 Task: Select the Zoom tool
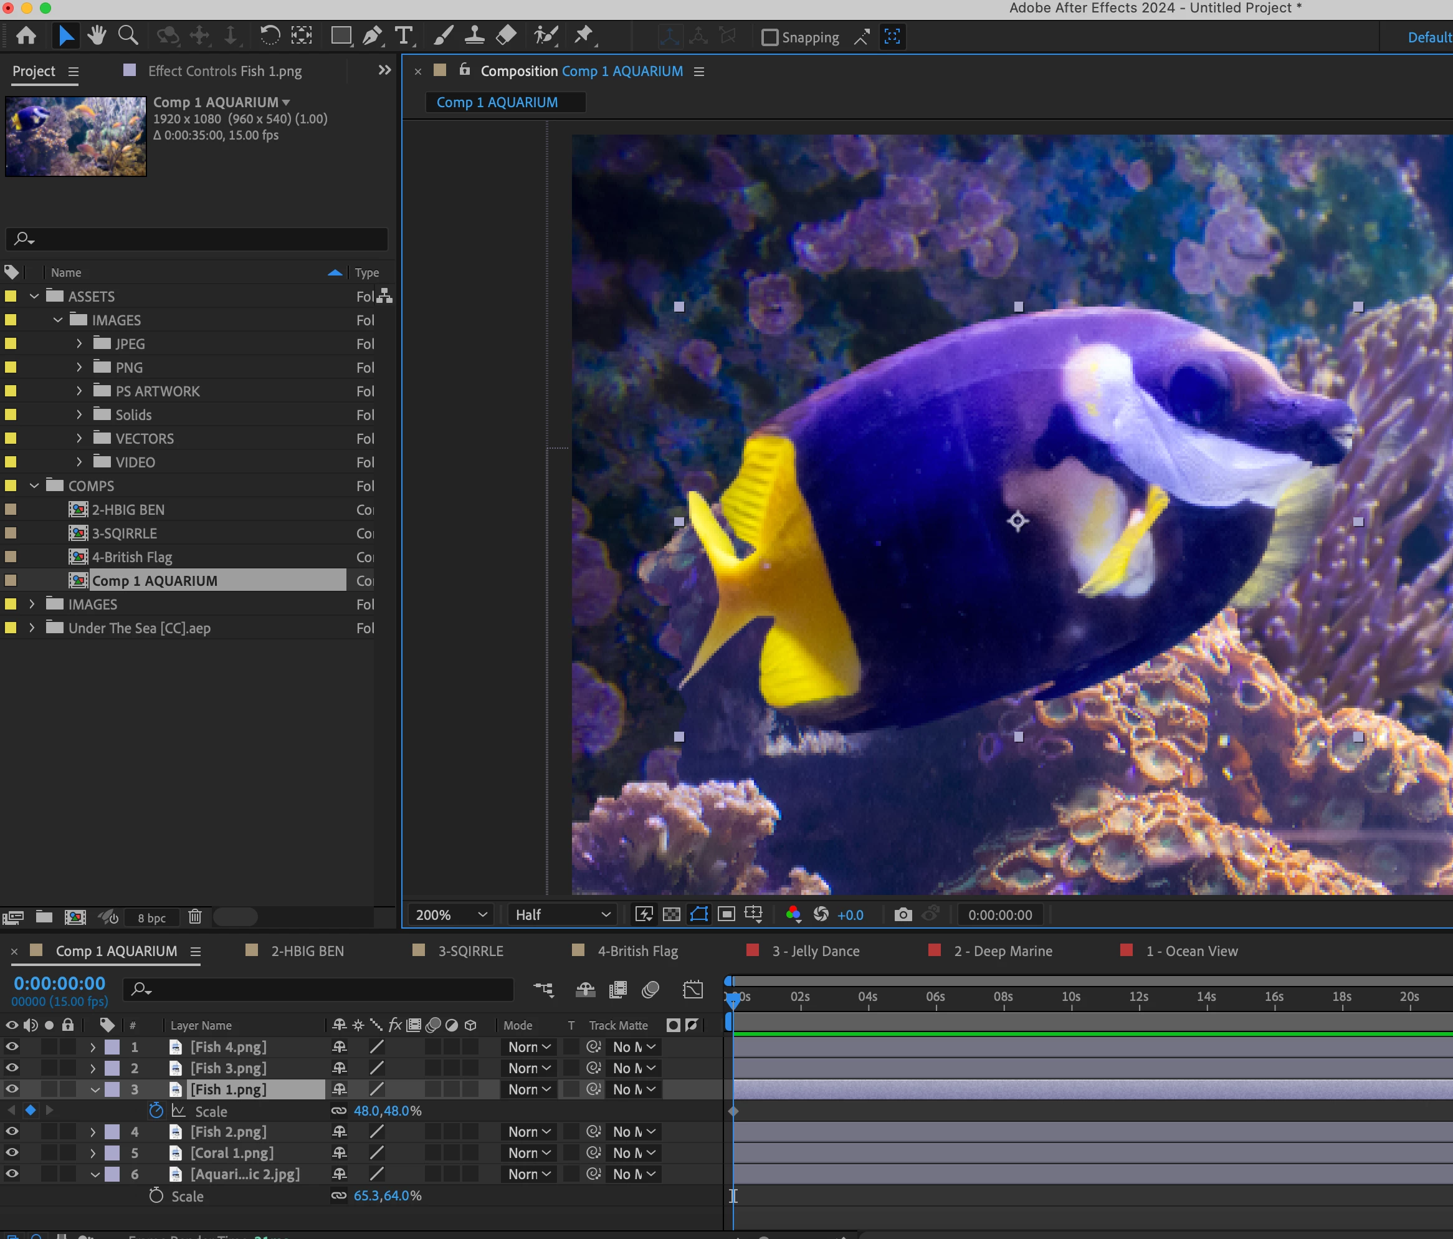click(128, 36)
